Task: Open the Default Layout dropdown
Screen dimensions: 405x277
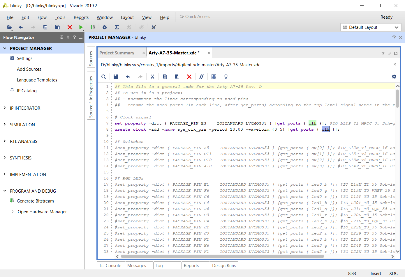Action: [371, 27]
